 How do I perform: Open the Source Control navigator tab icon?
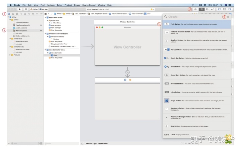[13, 14]
